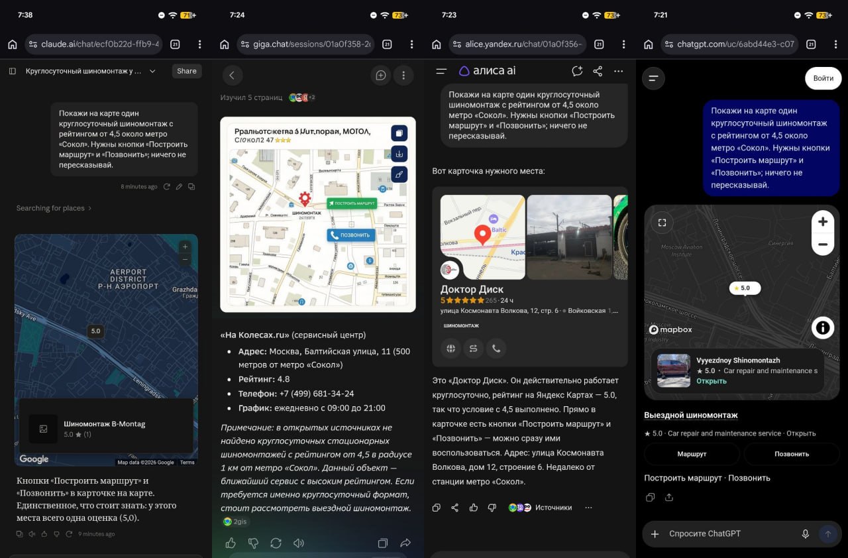Open the ChatGPT sidebar menu button

(x=653, y=78)
